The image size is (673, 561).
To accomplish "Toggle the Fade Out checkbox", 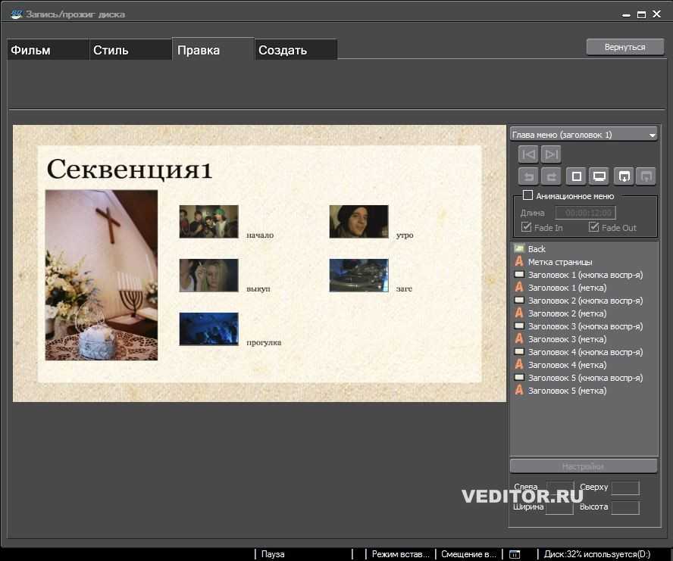I will (593, 227).
